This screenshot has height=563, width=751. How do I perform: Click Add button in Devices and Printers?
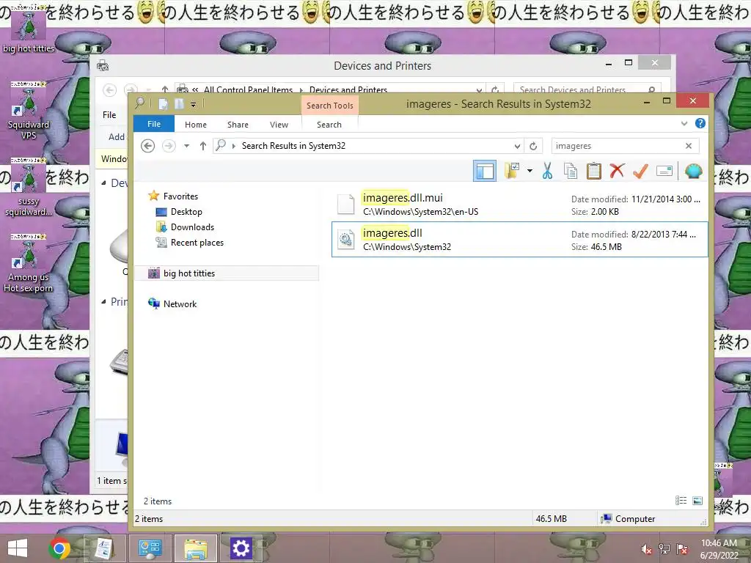click(117, 137)
